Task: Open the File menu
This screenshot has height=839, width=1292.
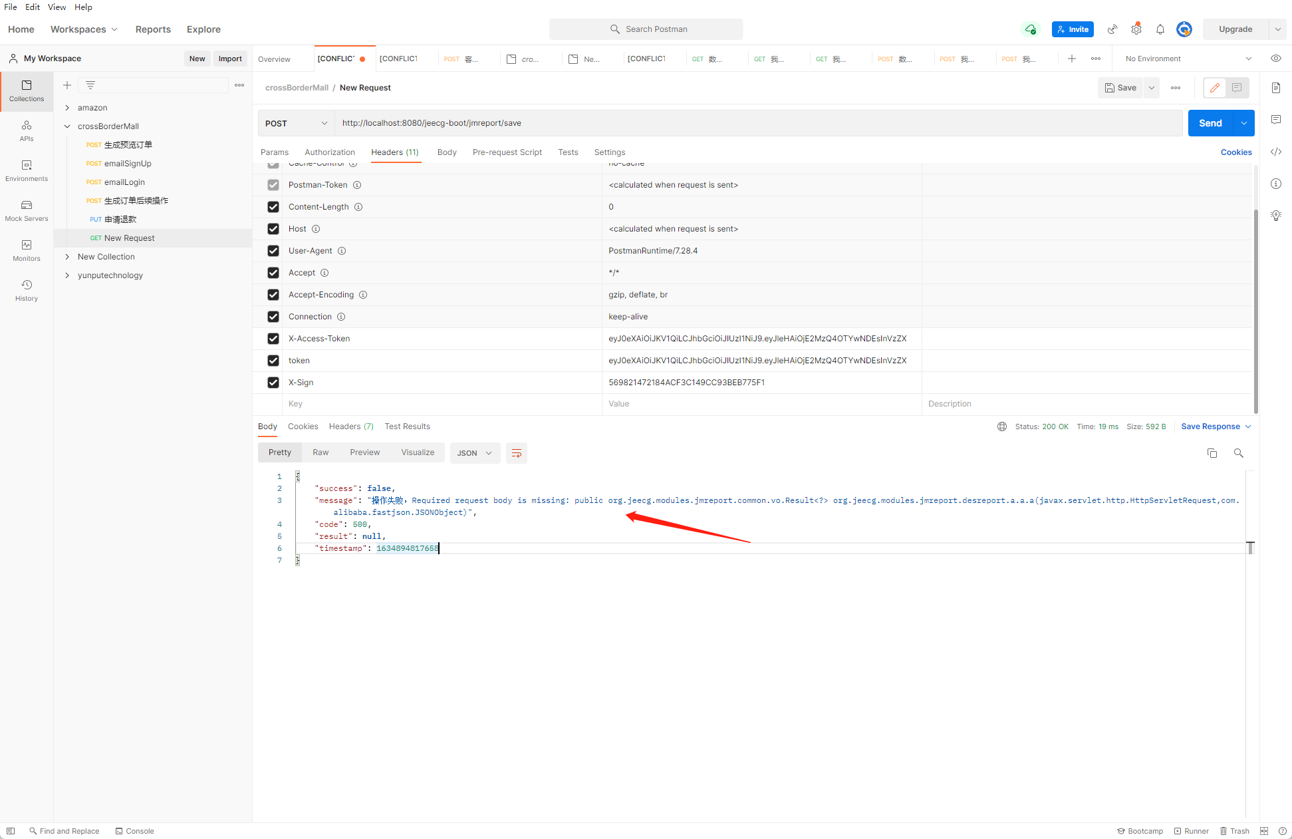Action: click(11, 7)
